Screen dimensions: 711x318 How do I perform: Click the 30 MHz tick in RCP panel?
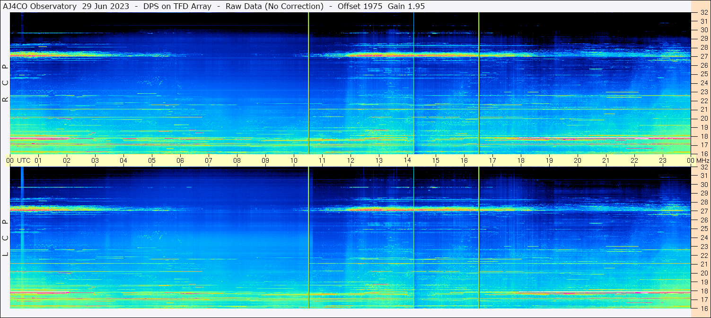[704, 30]
